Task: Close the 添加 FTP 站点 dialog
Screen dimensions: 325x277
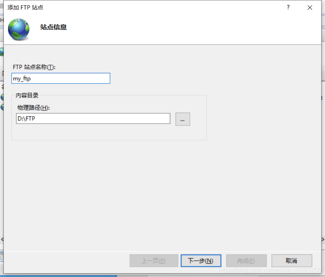Action: (310, 8)
